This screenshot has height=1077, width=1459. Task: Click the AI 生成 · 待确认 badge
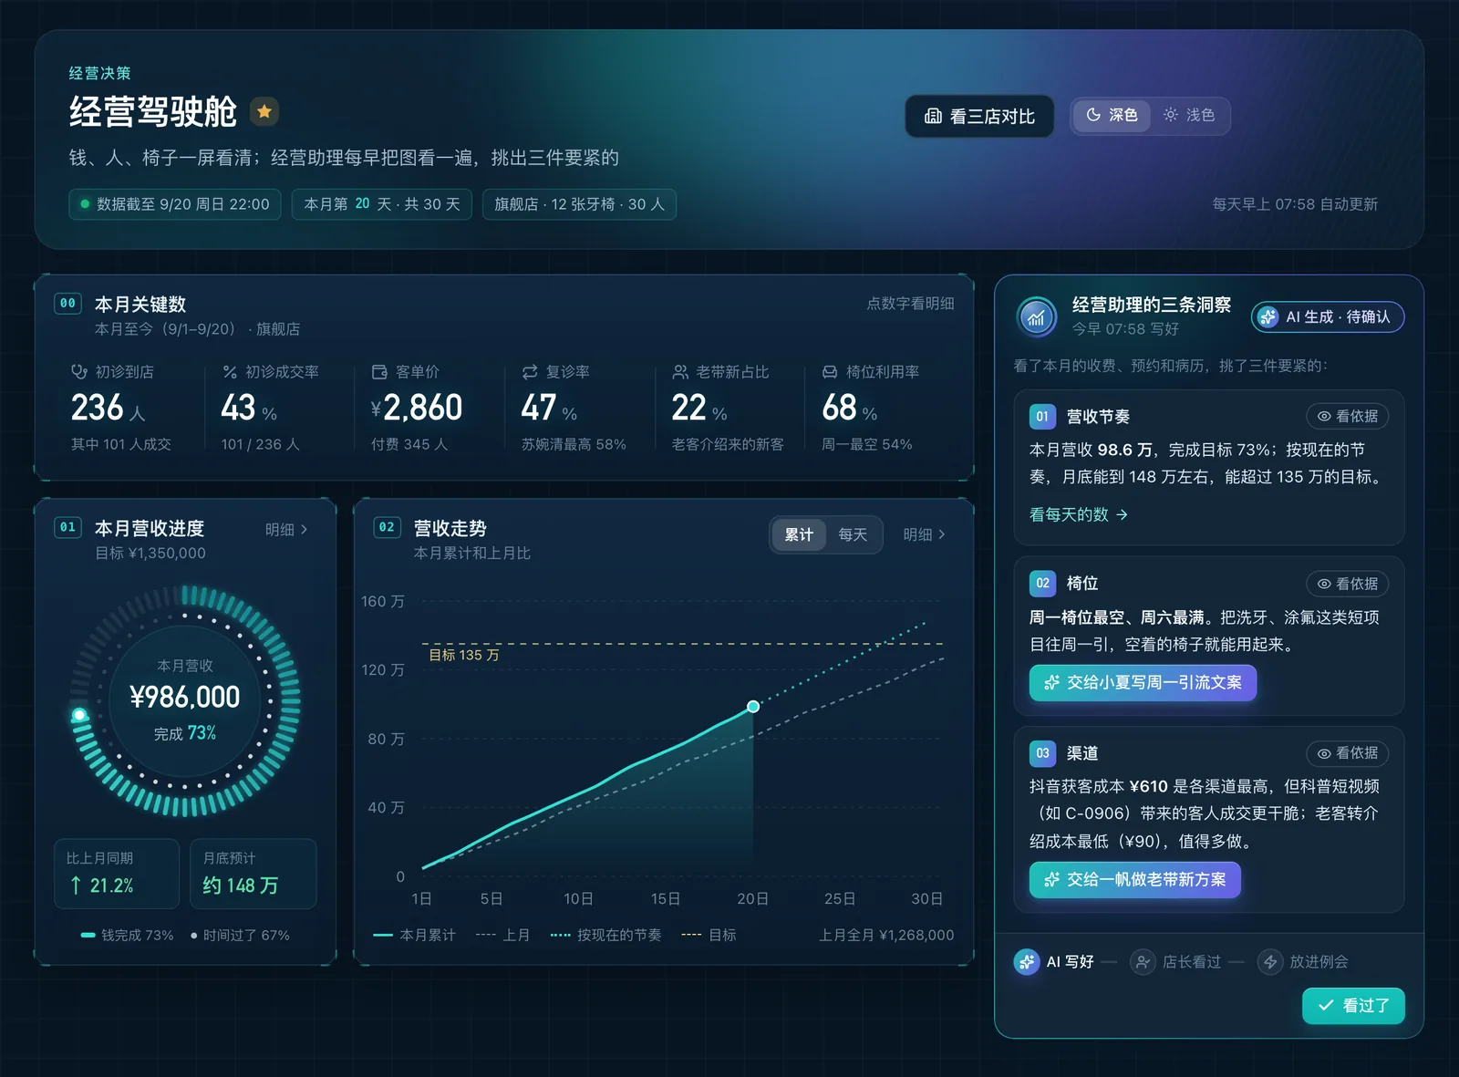1328,316
